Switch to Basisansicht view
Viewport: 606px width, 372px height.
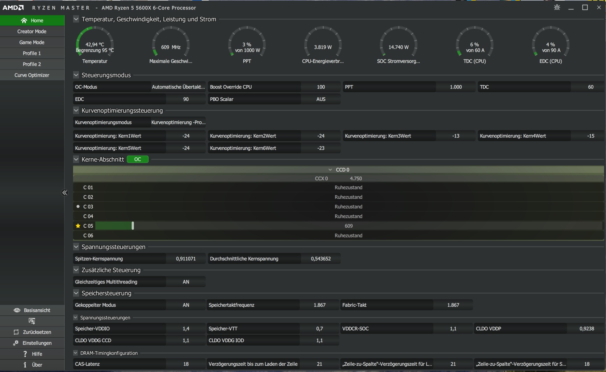32,310
